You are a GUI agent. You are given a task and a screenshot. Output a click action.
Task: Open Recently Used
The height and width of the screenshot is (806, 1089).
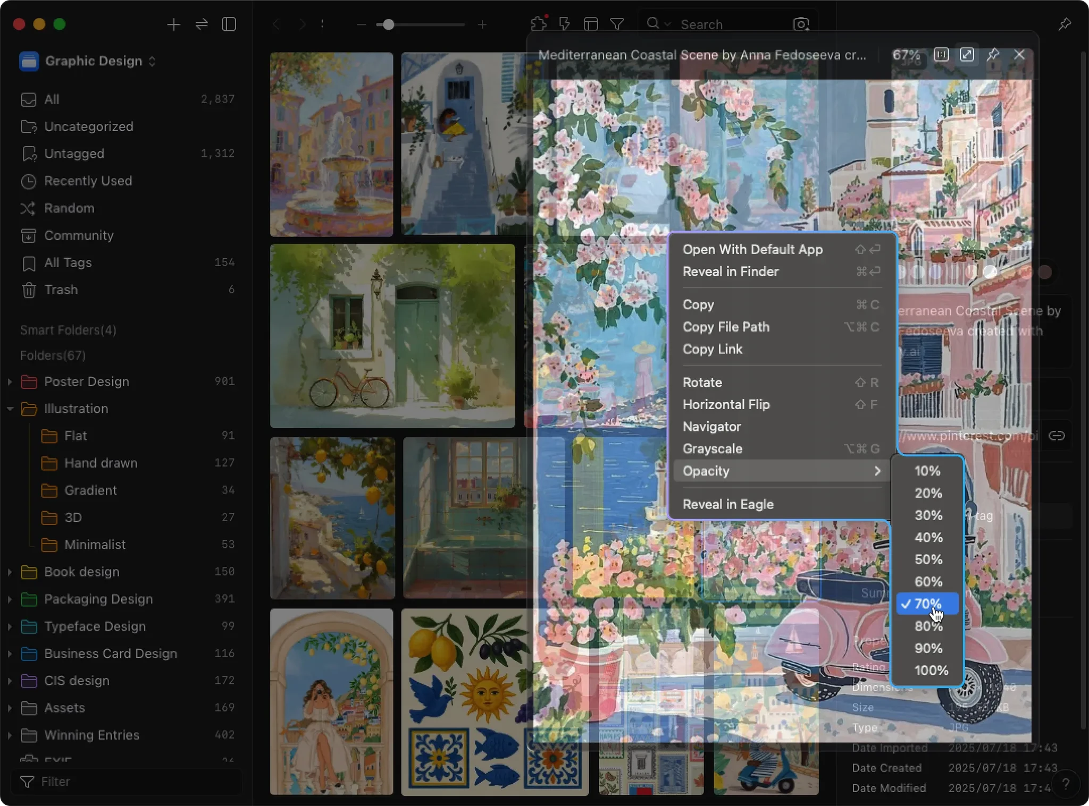click(x=128, y=181)
